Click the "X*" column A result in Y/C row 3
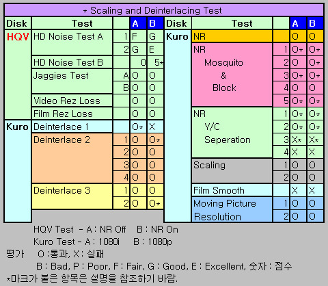328x286 pixels. 297,140
